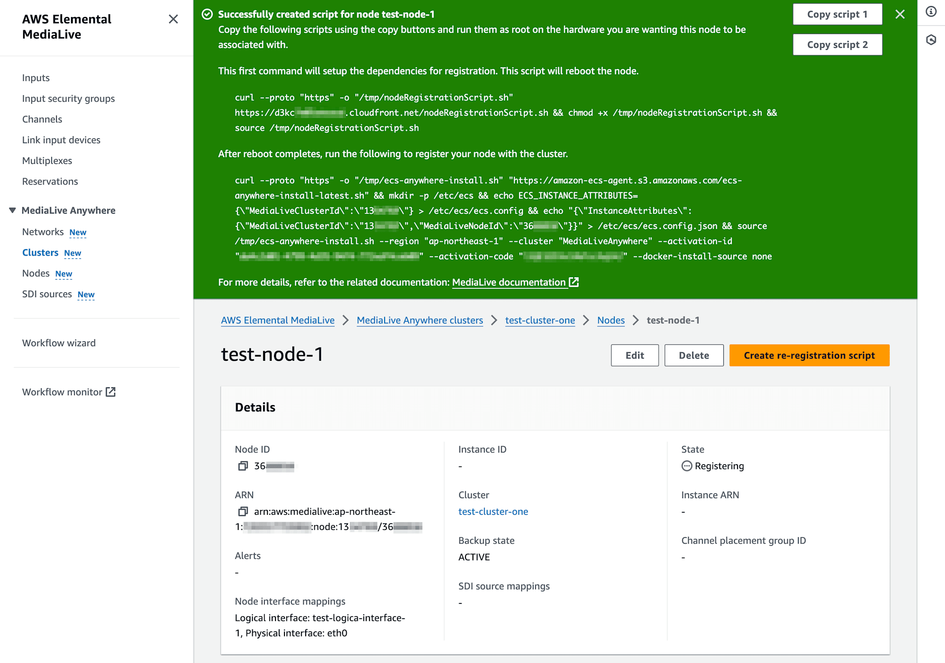
Task: Click New badge next to Networks
Action: tap(78, 232)
